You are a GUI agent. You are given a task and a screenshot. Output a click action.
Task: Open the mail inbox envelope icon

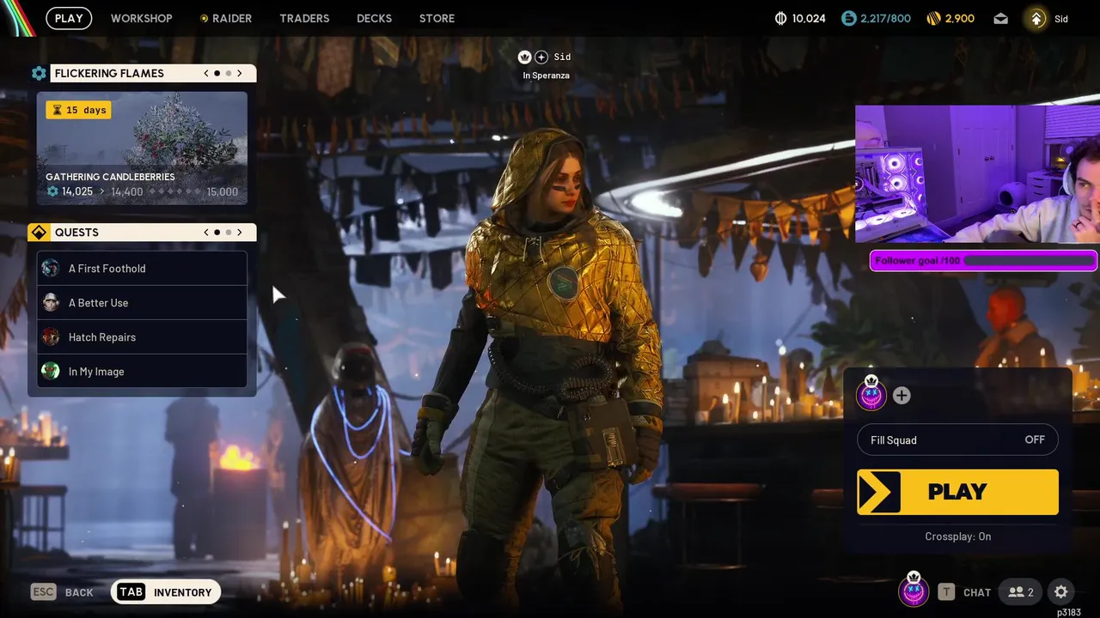[1000, 18]
